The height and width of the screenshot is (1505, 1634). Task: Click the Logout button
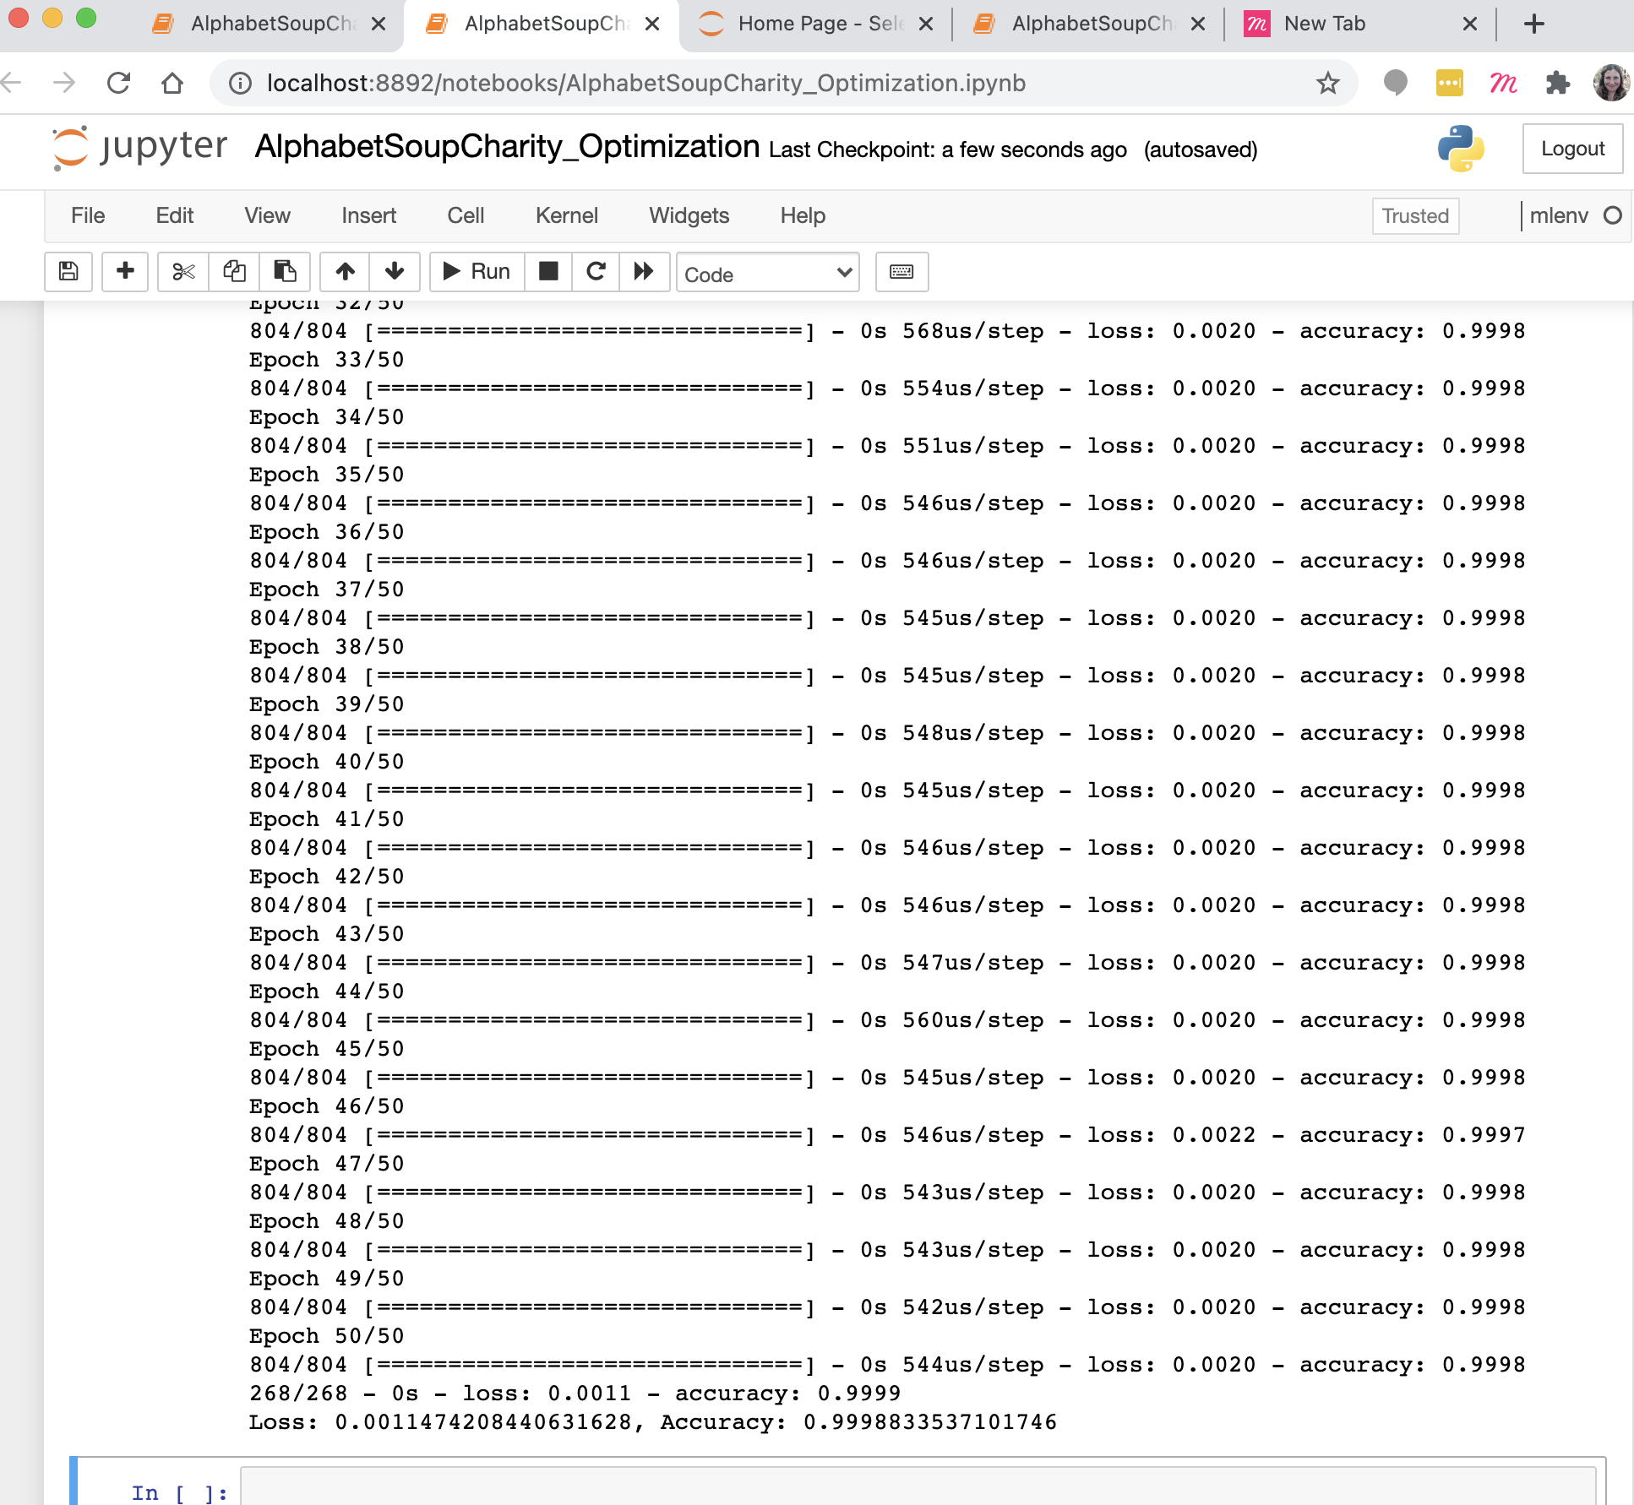pos(1571,148)
